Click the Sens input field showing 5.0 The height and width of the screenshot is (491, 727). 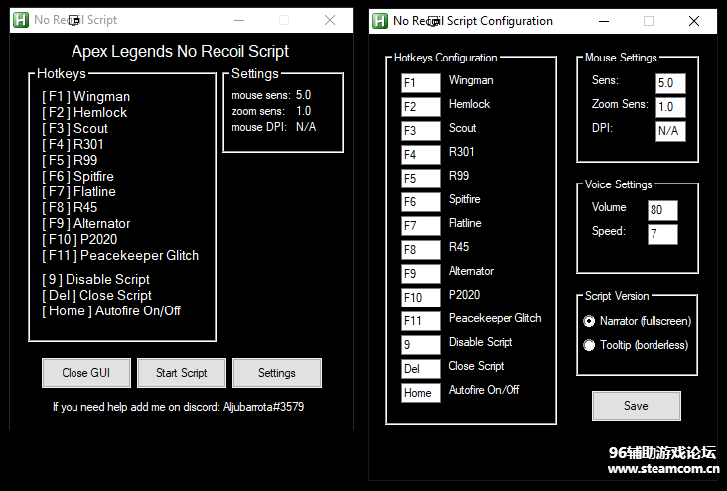[x=671, y=83]
